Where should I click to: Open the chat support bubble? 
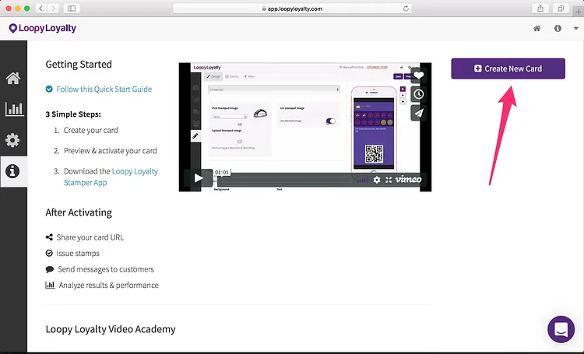(561, 329)
